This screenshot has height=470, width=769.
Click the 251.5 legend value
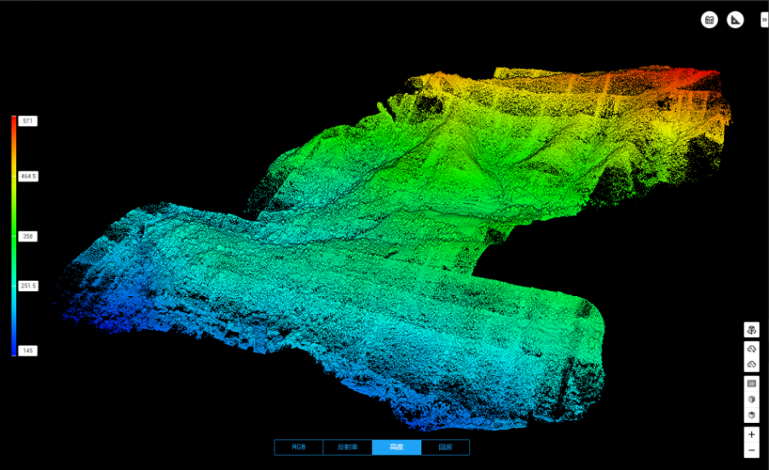coord(28,286)
